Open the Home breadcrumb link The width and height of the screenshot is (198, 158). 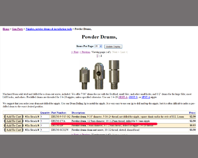pyautogui.click(x=6, y=29)
